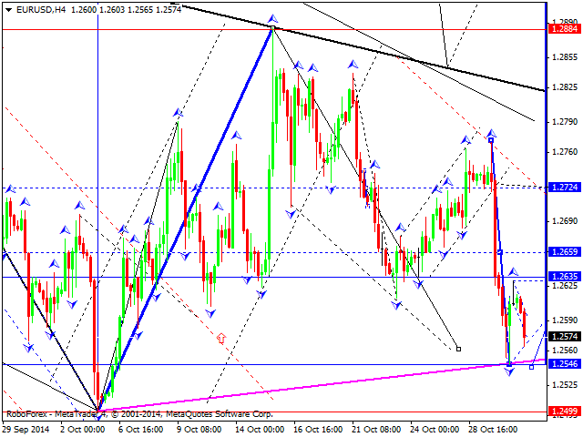Select the blue square marker right of the 1.2546 low
This screenshot has height=437, width=583.
coord(531,367)
